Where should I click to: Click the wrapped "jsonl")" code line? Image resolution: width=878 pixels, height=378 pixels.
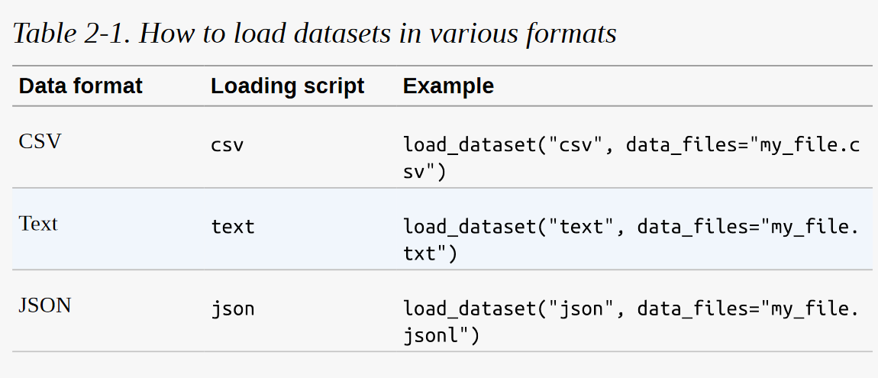(441, 336)
